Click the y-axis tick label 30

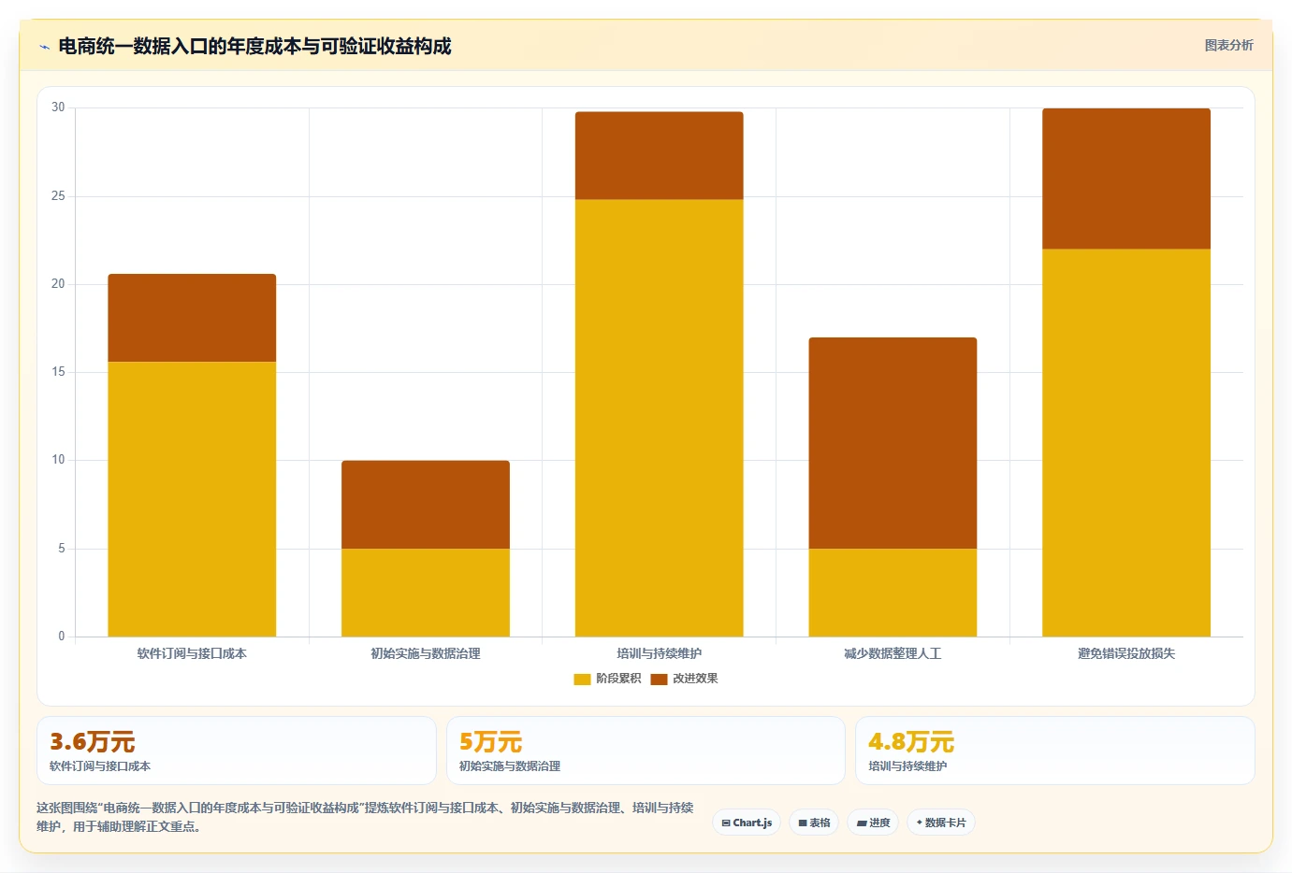click(x=58, y=107)
